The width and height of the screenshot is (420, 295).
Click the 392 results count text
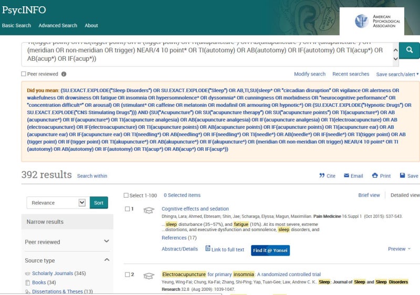(x=47, y=174)
